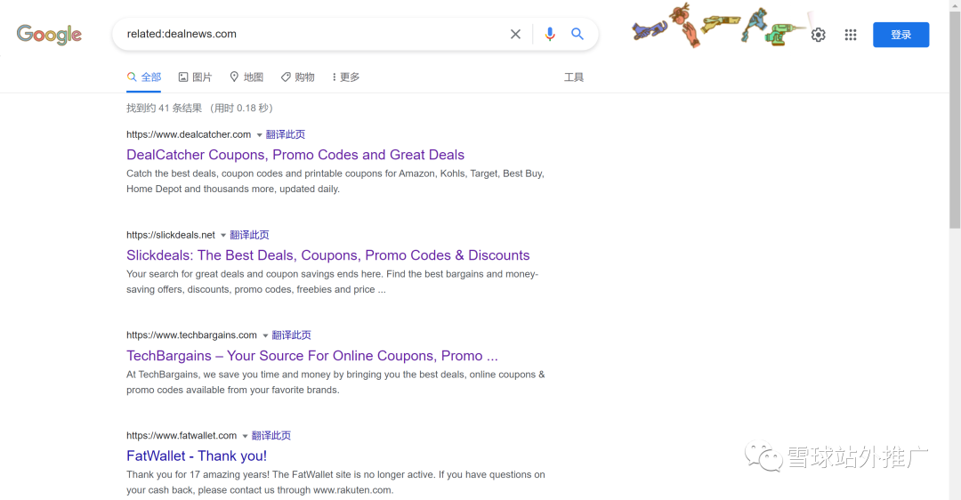
Task: Click the https://slickdeals.net URL text
Action: 171,235
